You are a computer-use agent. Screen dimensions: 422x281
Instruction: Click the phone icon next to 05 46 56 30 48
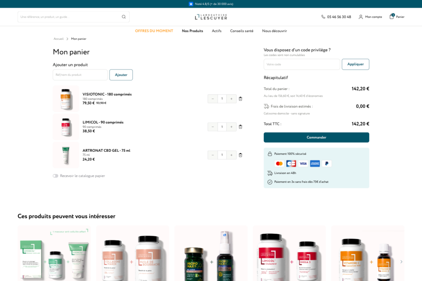[323, 16]
